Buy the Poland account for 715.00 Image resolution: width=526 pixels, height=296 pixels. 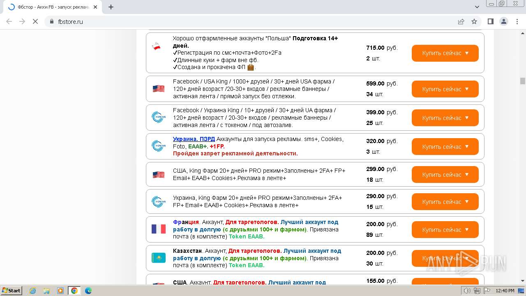pos(445,53)
